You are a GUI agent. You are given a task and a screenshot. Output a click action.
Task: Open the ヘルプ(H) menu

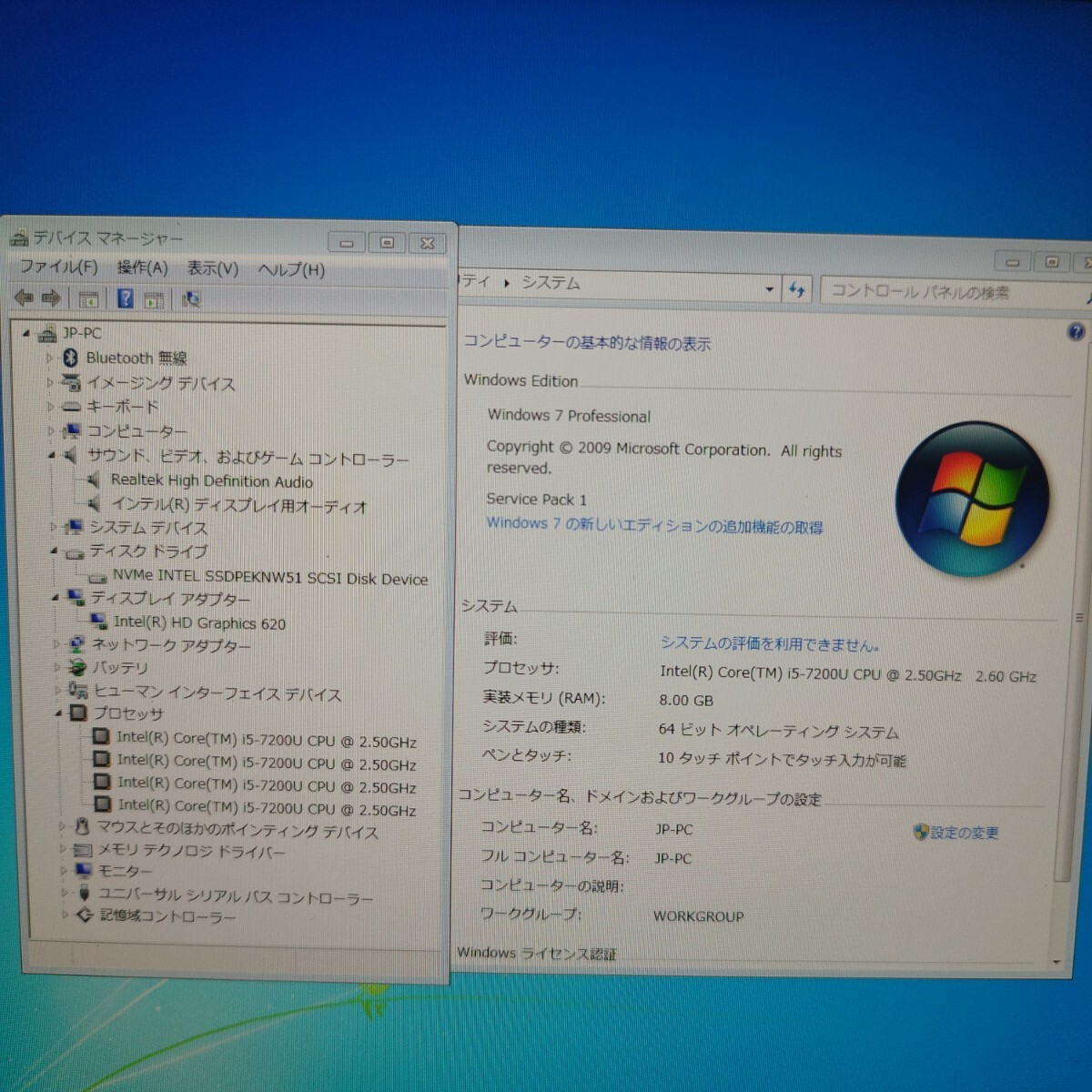pos(290,269)
